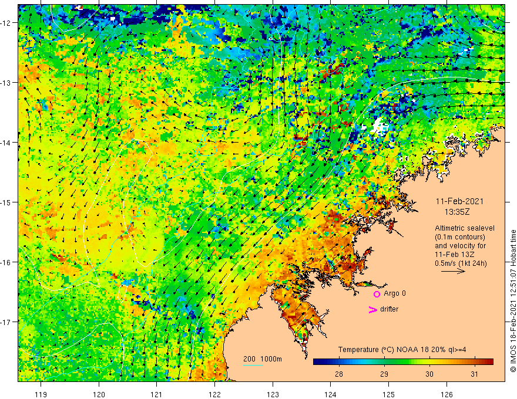
Task: Click the '29' temperature scale value
Action: (384, 374)
